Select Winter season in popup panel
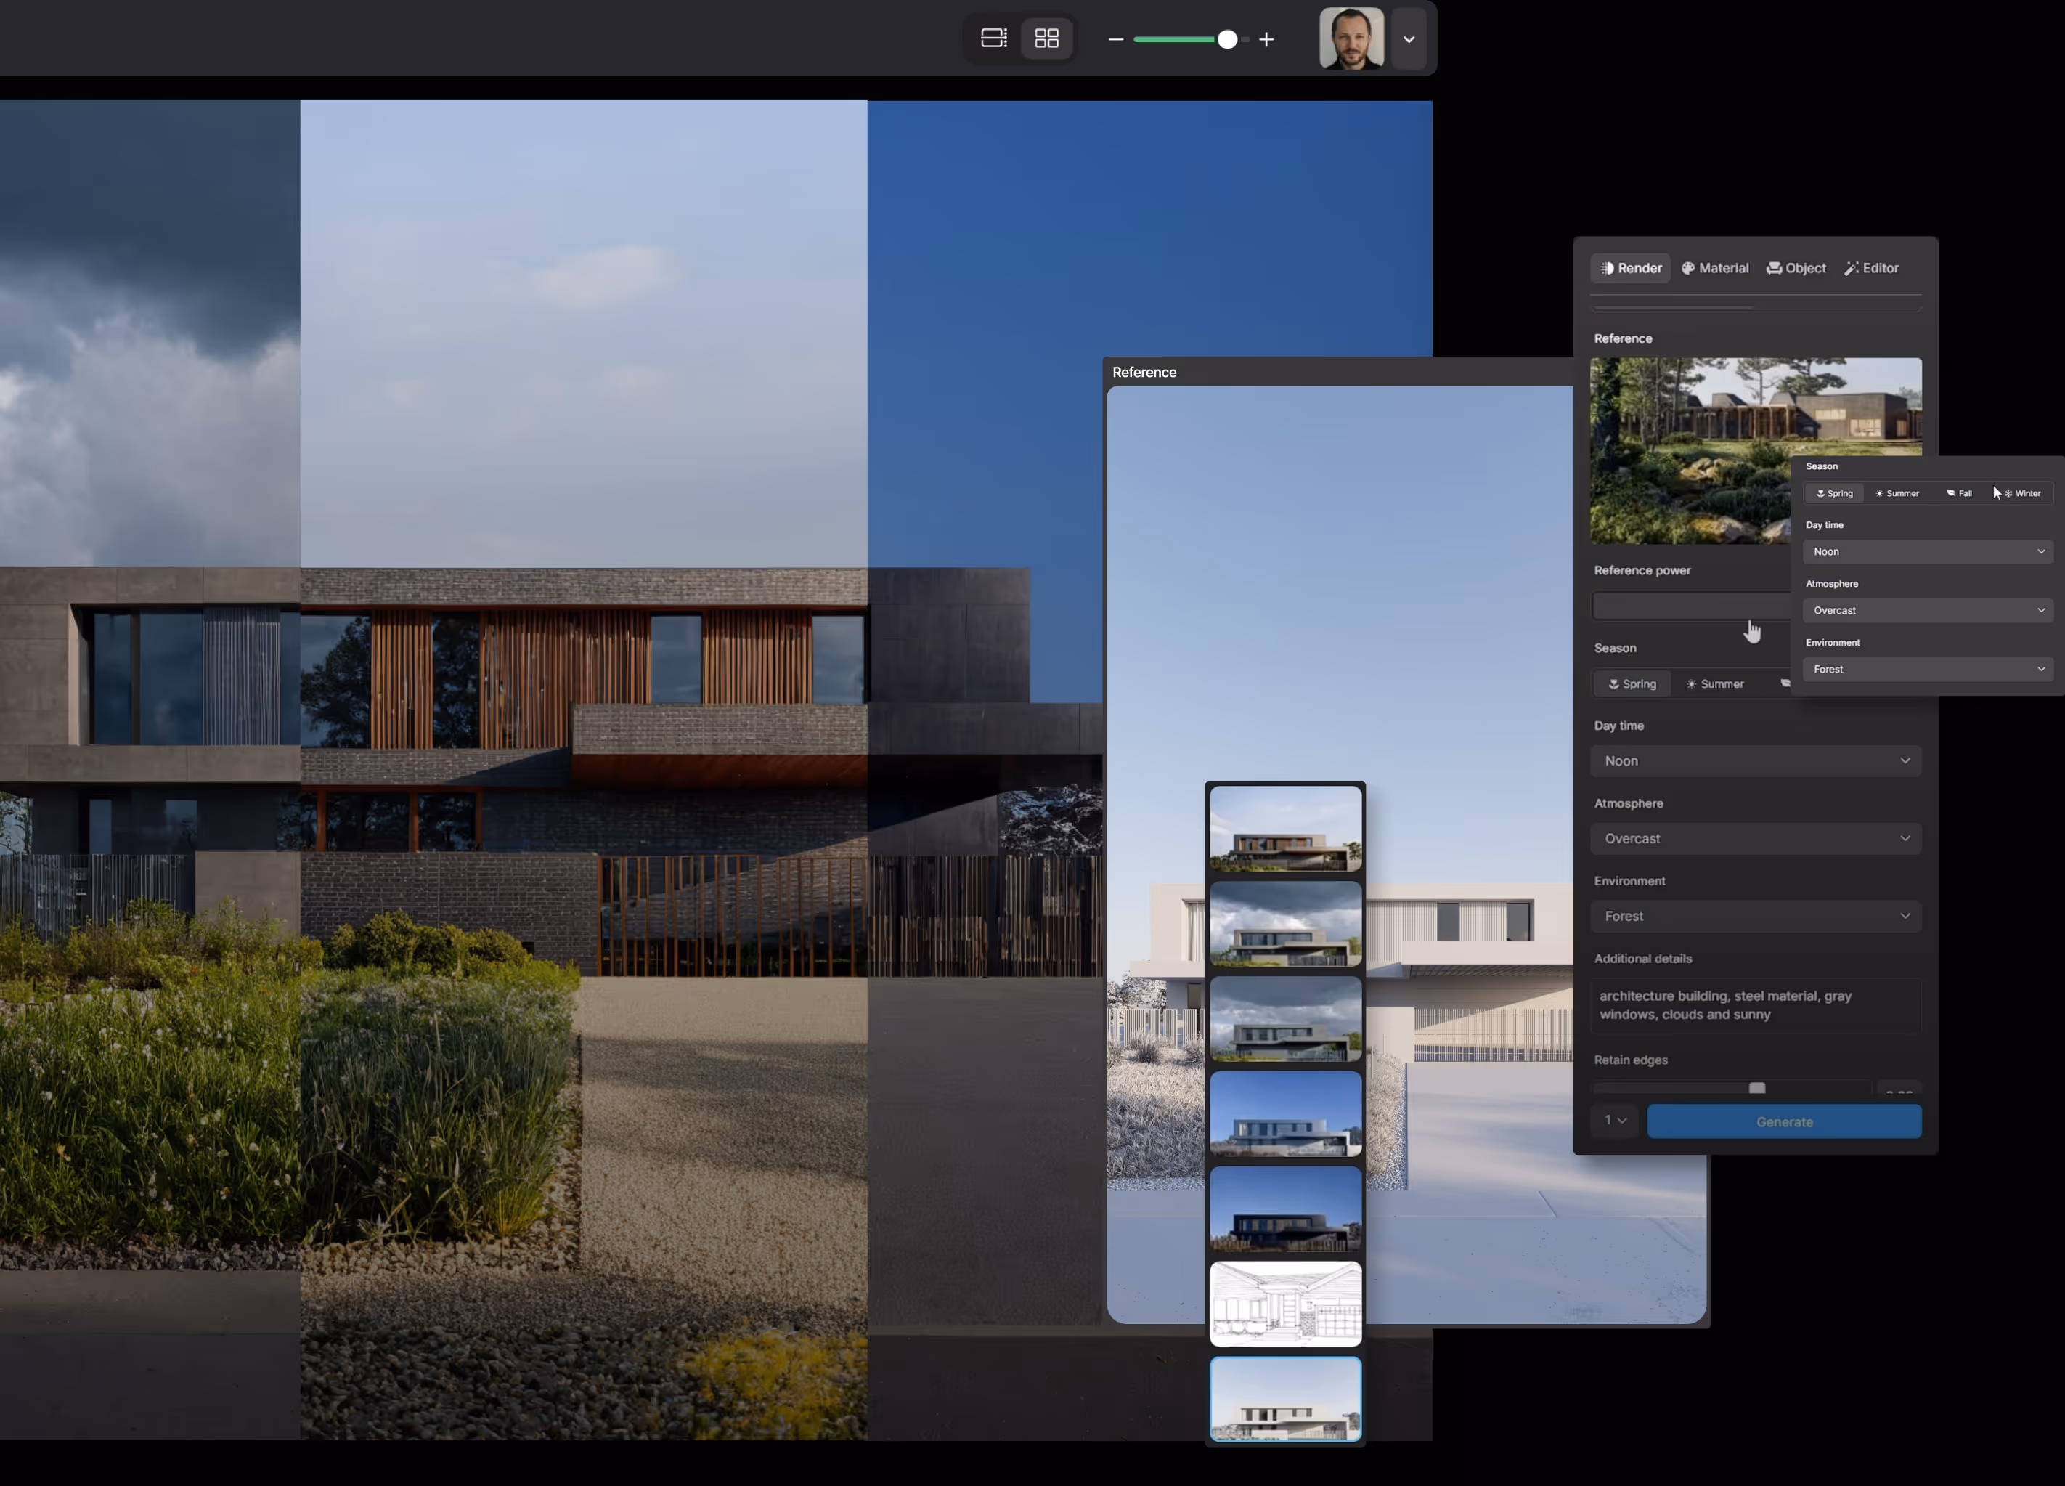Image resolution: width=2065 pixels, height=1486 pixels. 2022,492
